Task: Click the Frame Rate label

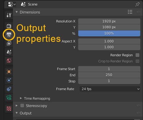Action: click(x=65, y=89)
